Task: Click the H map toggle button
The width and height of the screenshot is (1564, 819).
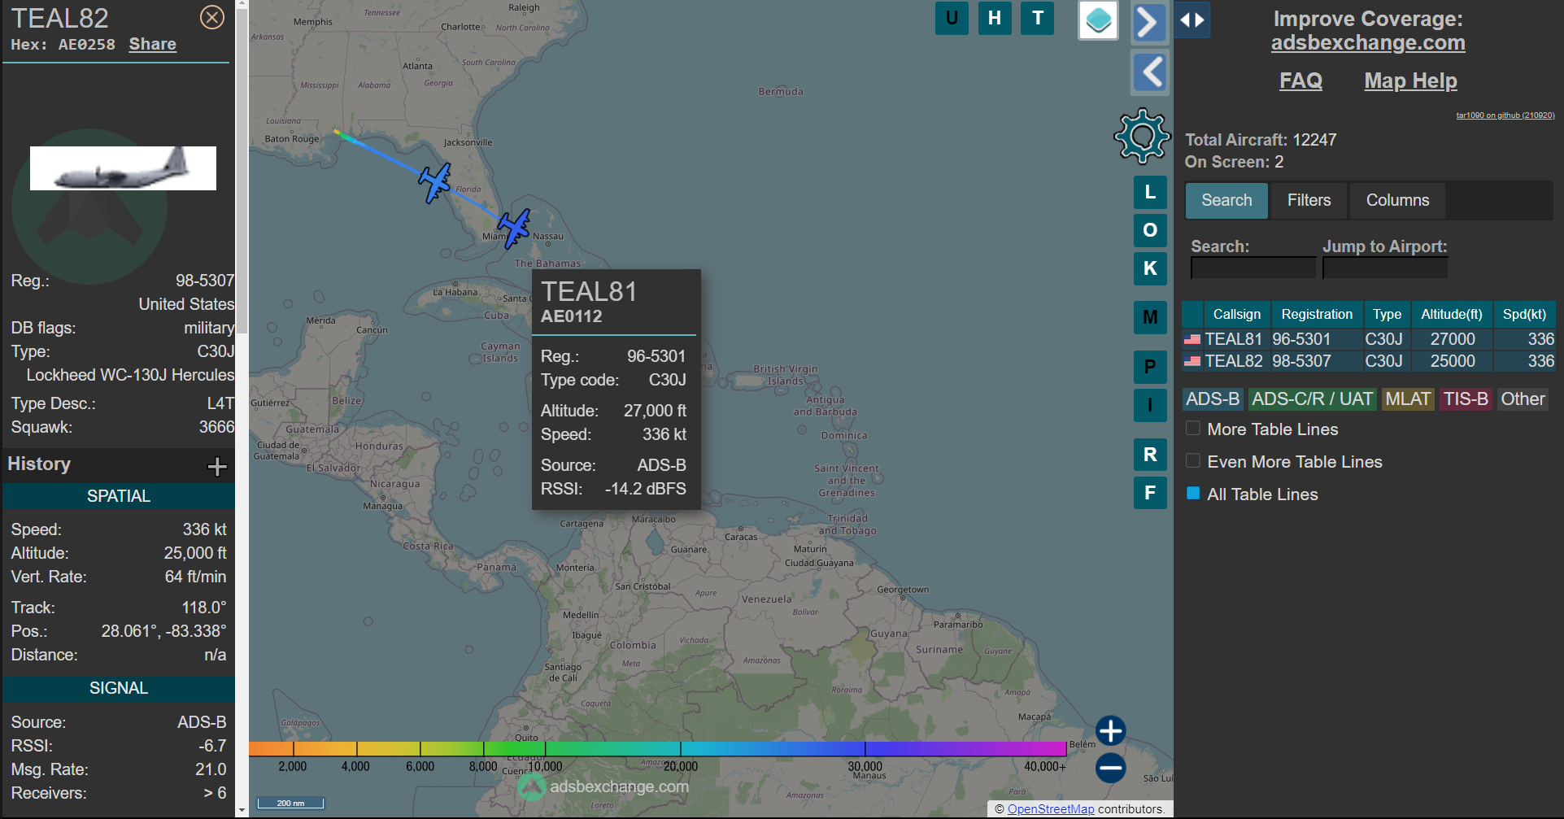Action: pyautogui.click(x=995, y=18)
